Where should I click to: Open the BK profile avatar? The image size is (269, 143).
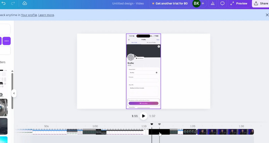[x=196, y=3]
